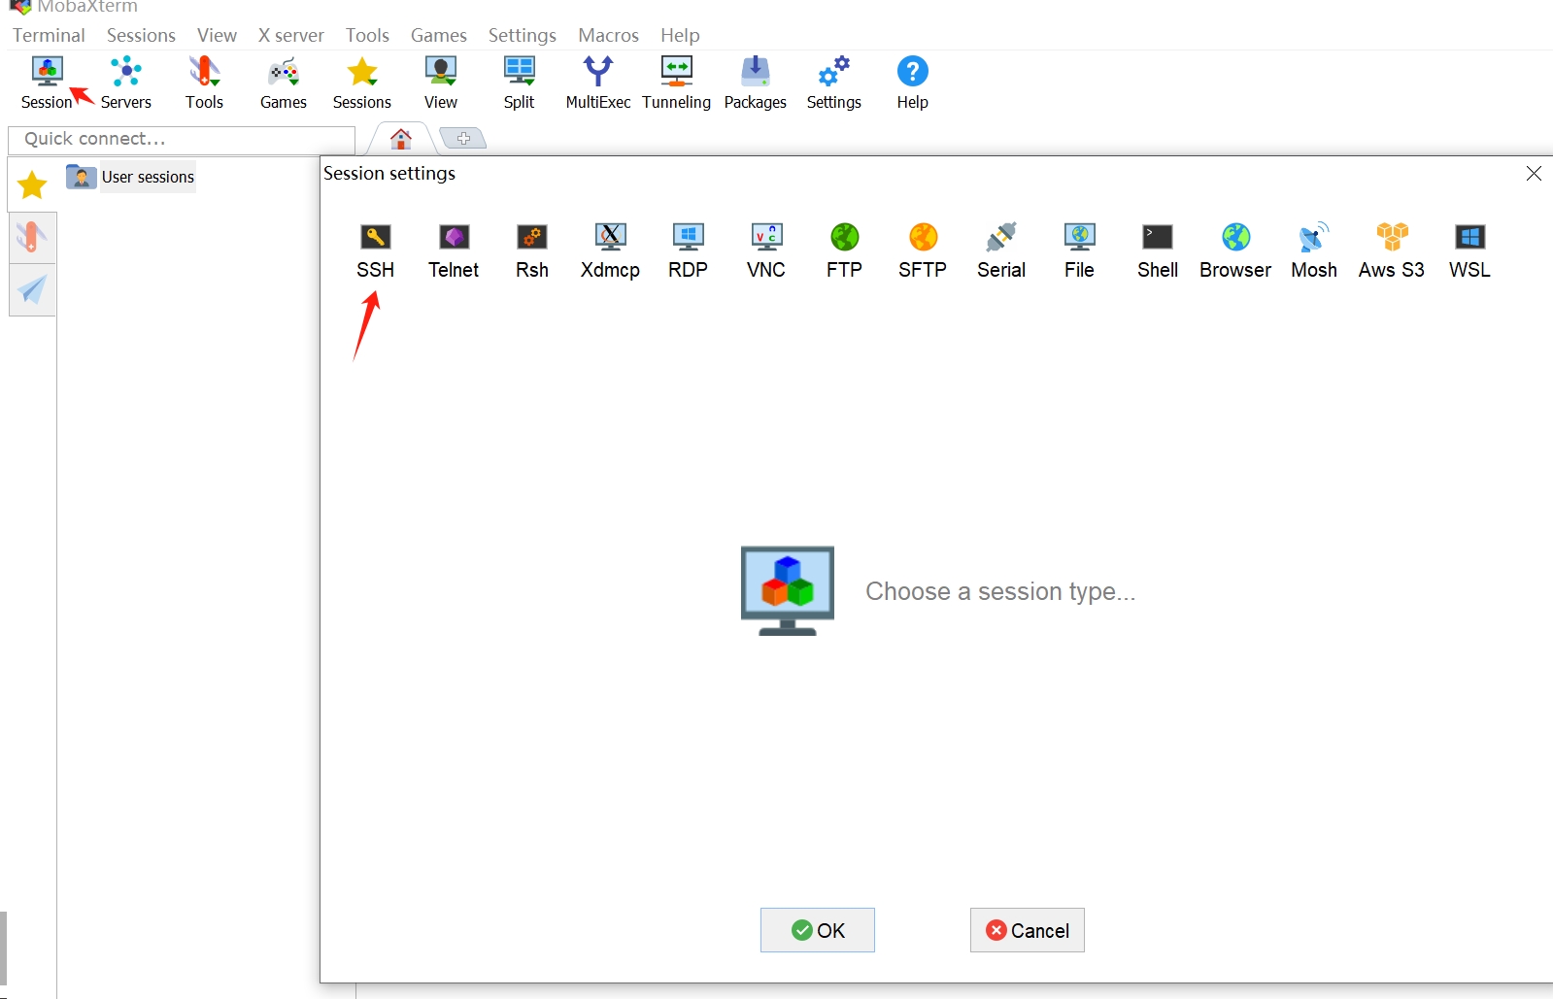
Task: Open the Mosh session type
Action: pos(1313,250)
